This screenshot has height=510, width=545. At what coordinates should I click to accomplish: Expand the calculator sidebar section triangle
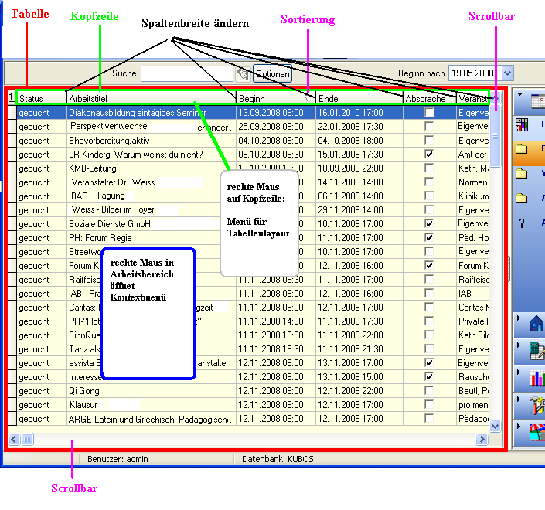pos(519,345)
